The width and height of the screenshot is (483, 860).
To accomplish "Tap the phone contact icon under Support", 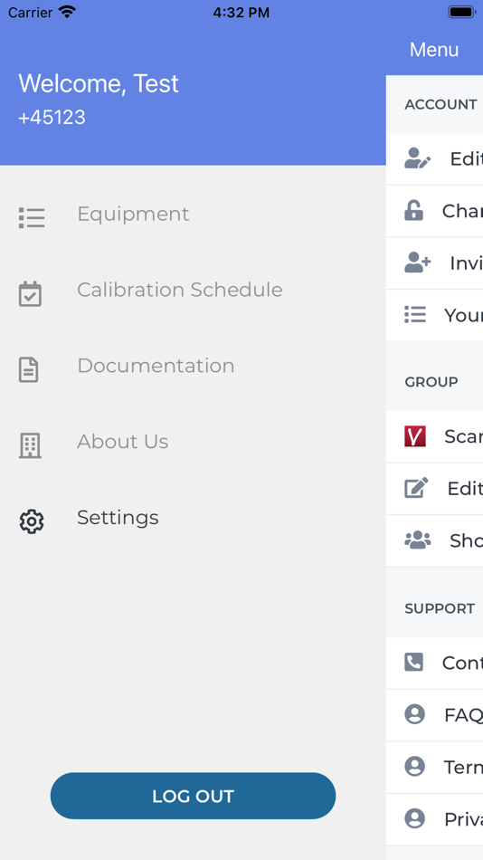I will pyautogui.click(x=414, y=663).
